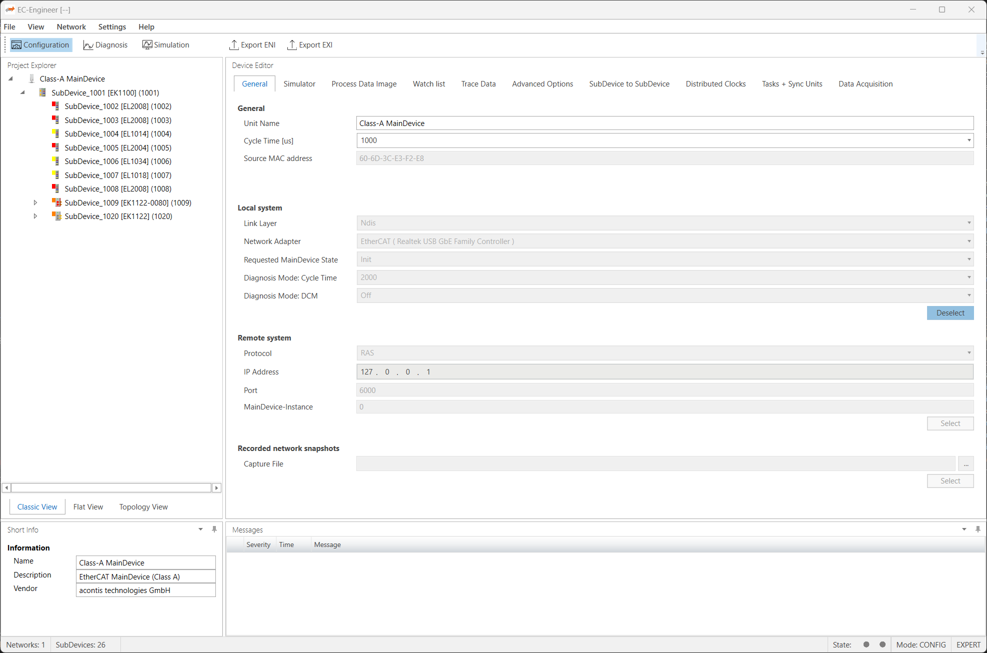
Task: Click the Export ENI icon
Action: 234,45
